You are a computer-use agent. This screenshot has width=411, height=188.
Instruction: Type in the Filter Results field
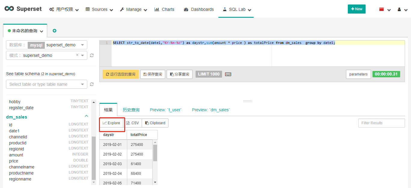381,123
